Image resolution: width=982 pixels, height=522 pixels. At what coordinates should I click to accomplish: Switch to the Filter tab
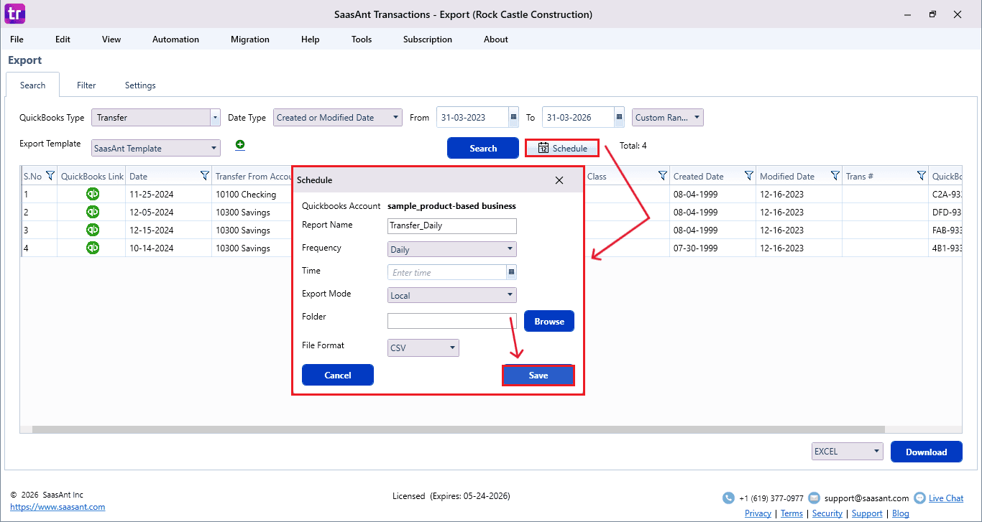(x=86, y=85)
